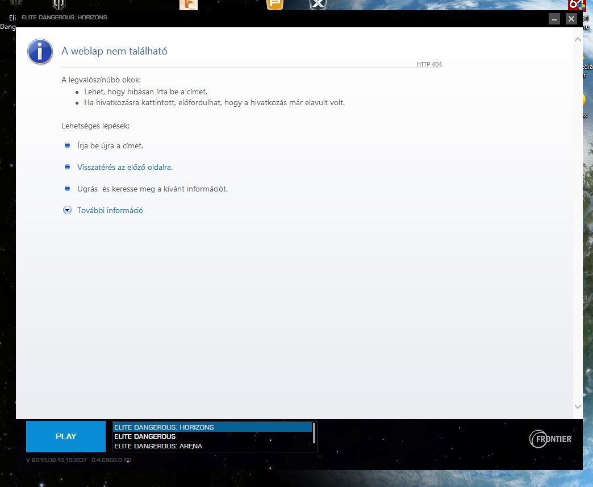Click the ELITE DANGEROUS: HORIZONS window title

point(64,18)
